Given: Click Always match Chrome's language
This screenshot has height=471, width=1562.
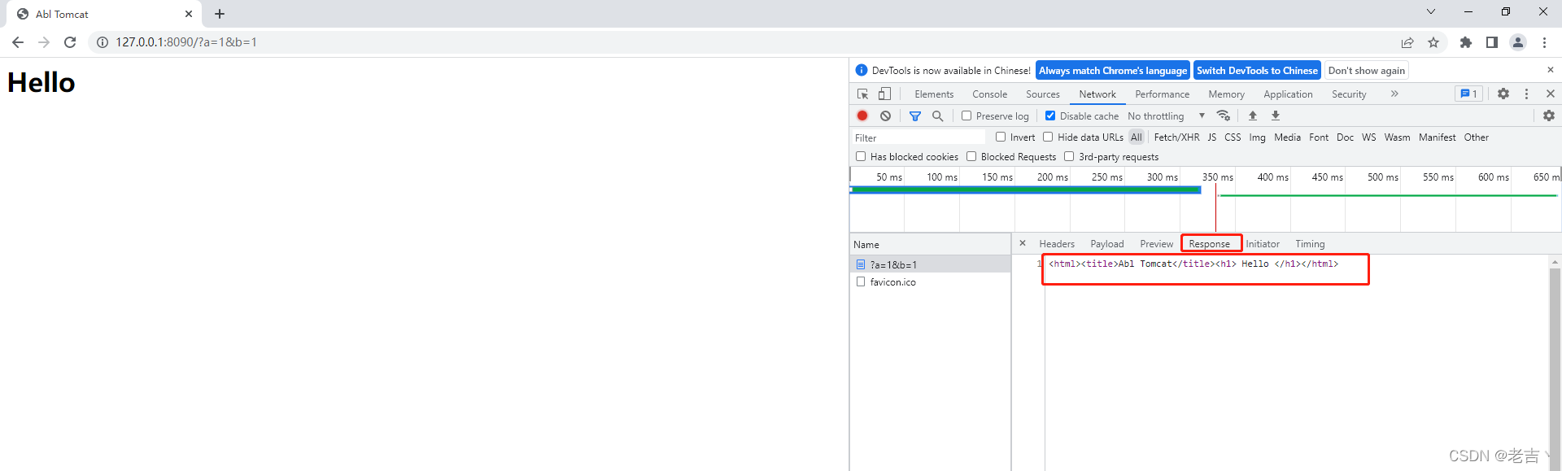Looking at the screenshot, I should pyautogui.click(x=1113, y=71).
